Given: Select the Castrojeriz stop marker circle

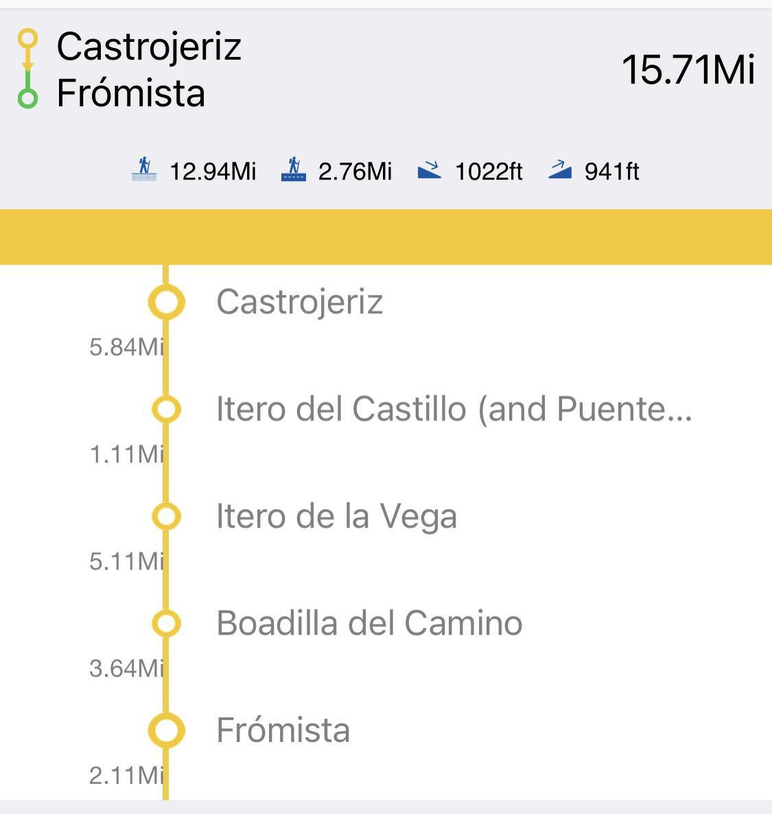Looking at the screenshot, I should (166, 302).
